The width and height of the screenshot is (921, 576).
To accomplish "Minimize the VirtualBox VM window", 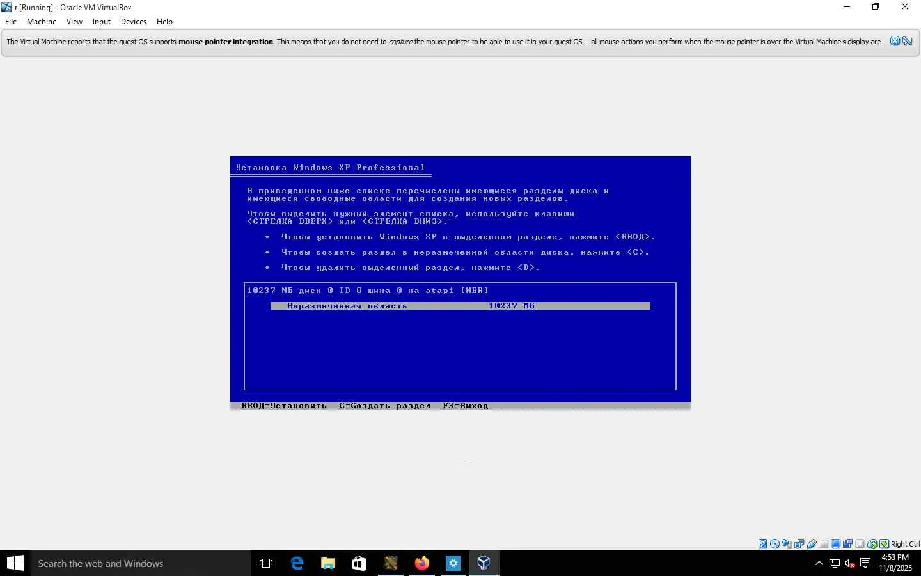I will coord(847,7).
